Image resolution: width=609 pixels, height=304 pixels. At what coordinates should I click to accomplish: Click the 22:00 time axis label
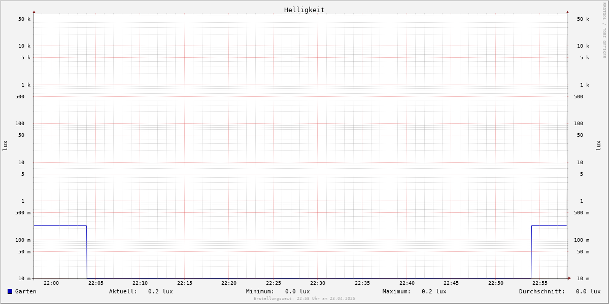[x=51, y=283]
